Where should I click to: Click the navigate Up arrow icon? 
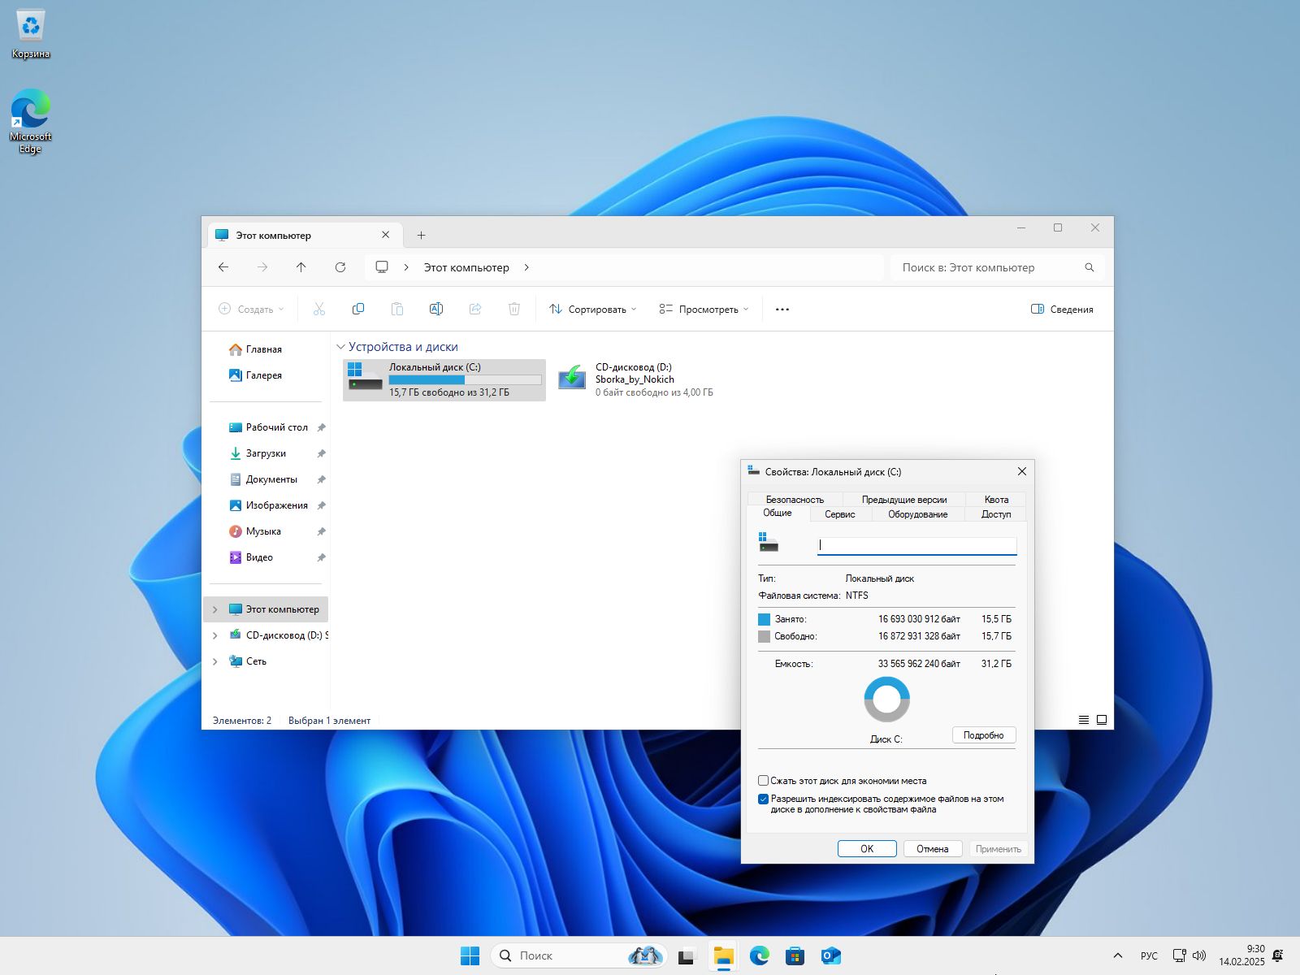(x=301, y=266)
